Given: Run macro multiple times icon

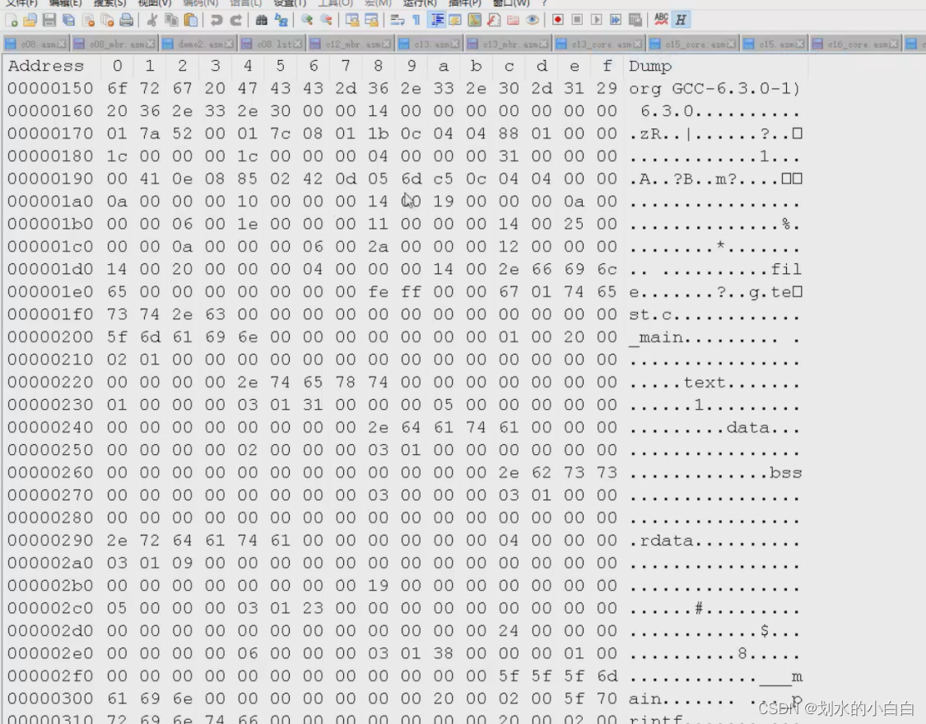Looking at the screenshot, I should pyautogui.click(x=616, y=20).
